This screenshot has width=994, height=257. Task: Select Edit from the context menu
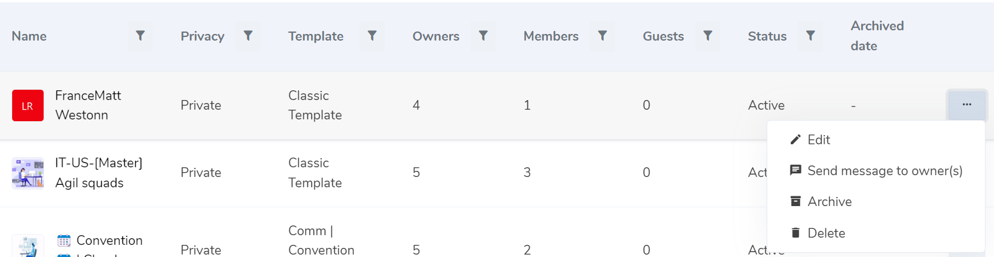pos(818,140)
